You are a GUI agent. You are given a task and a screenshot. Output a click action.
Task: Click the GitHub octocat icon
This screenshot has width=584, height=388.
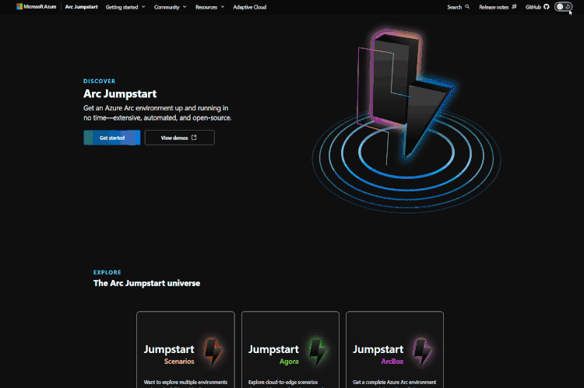[x=547, y=7]
